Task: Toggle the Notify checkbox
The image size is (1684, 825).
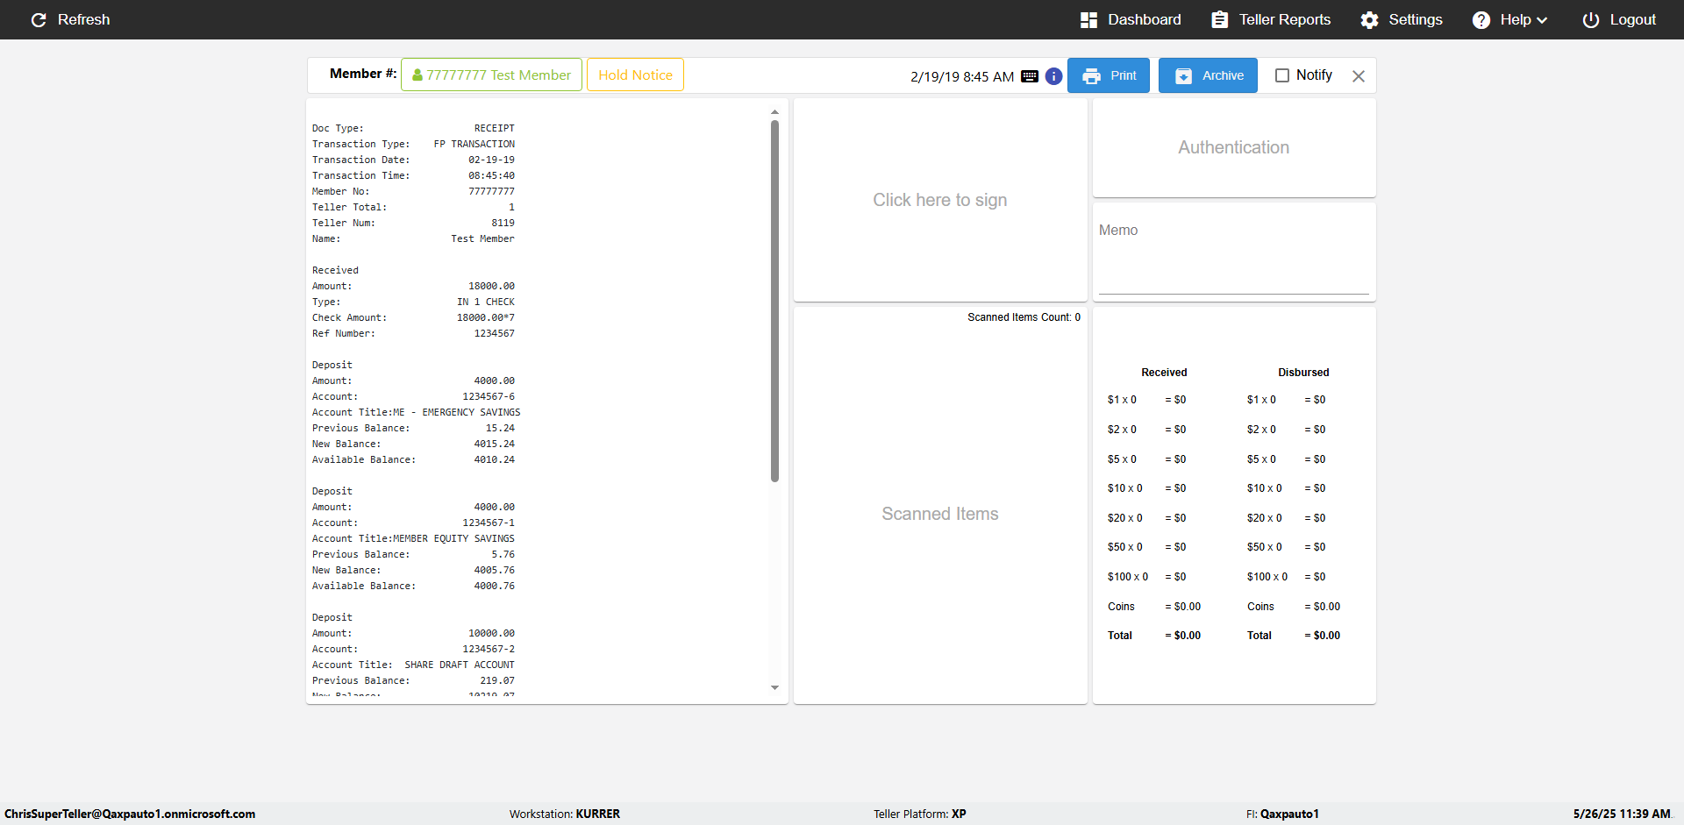Action: click(1281, 75)
